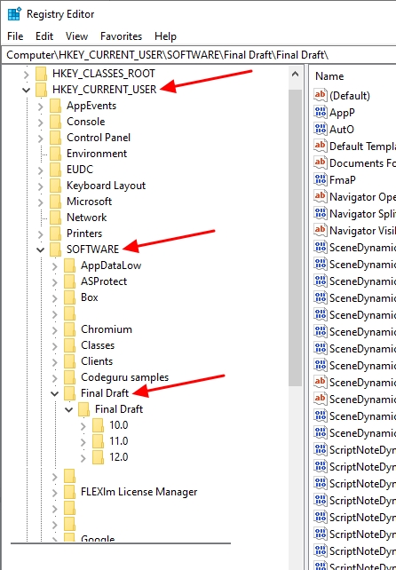Click the AppP binary value icon
396x570 pixels.
[320, 113]
